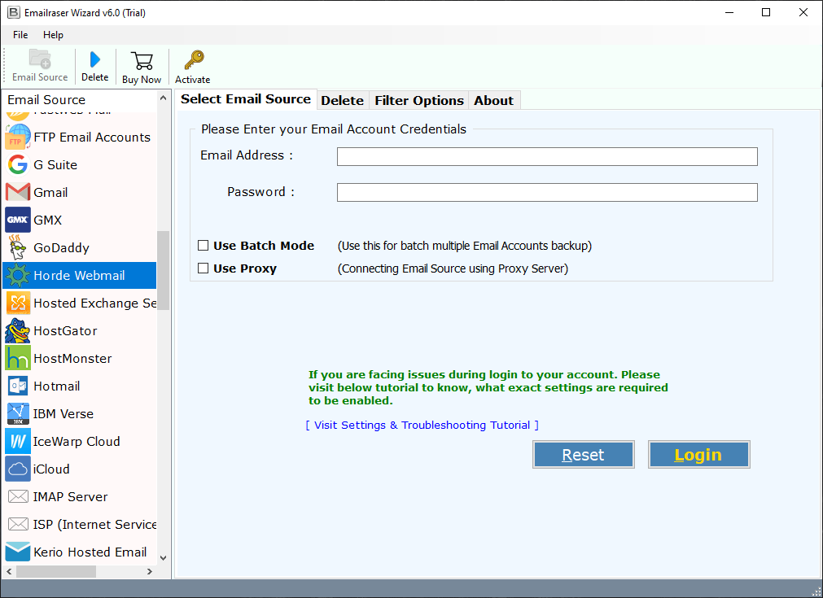Choose the iCloud cloud icon
This screenshot has width=823, height=598.
pos(17,469)
